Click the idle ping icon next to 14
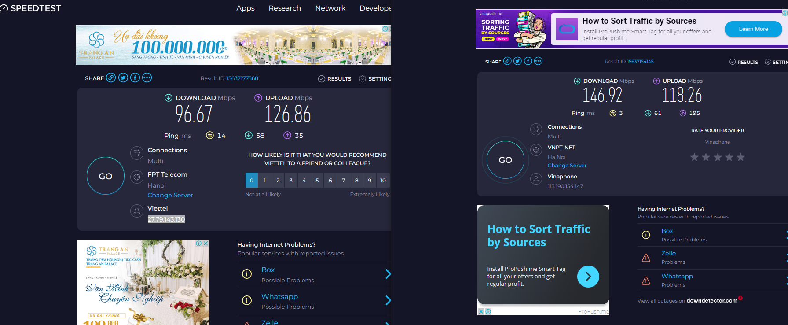The width and height of the screenshot is (788, 325). (x=210, y=135)
